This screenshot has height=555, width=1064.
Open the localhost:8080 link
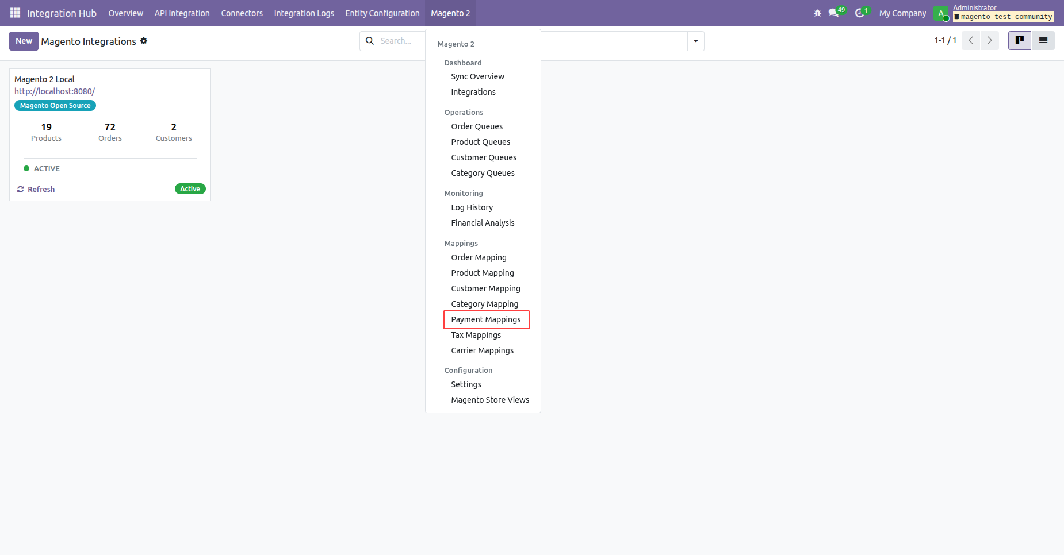pos(55,91)
